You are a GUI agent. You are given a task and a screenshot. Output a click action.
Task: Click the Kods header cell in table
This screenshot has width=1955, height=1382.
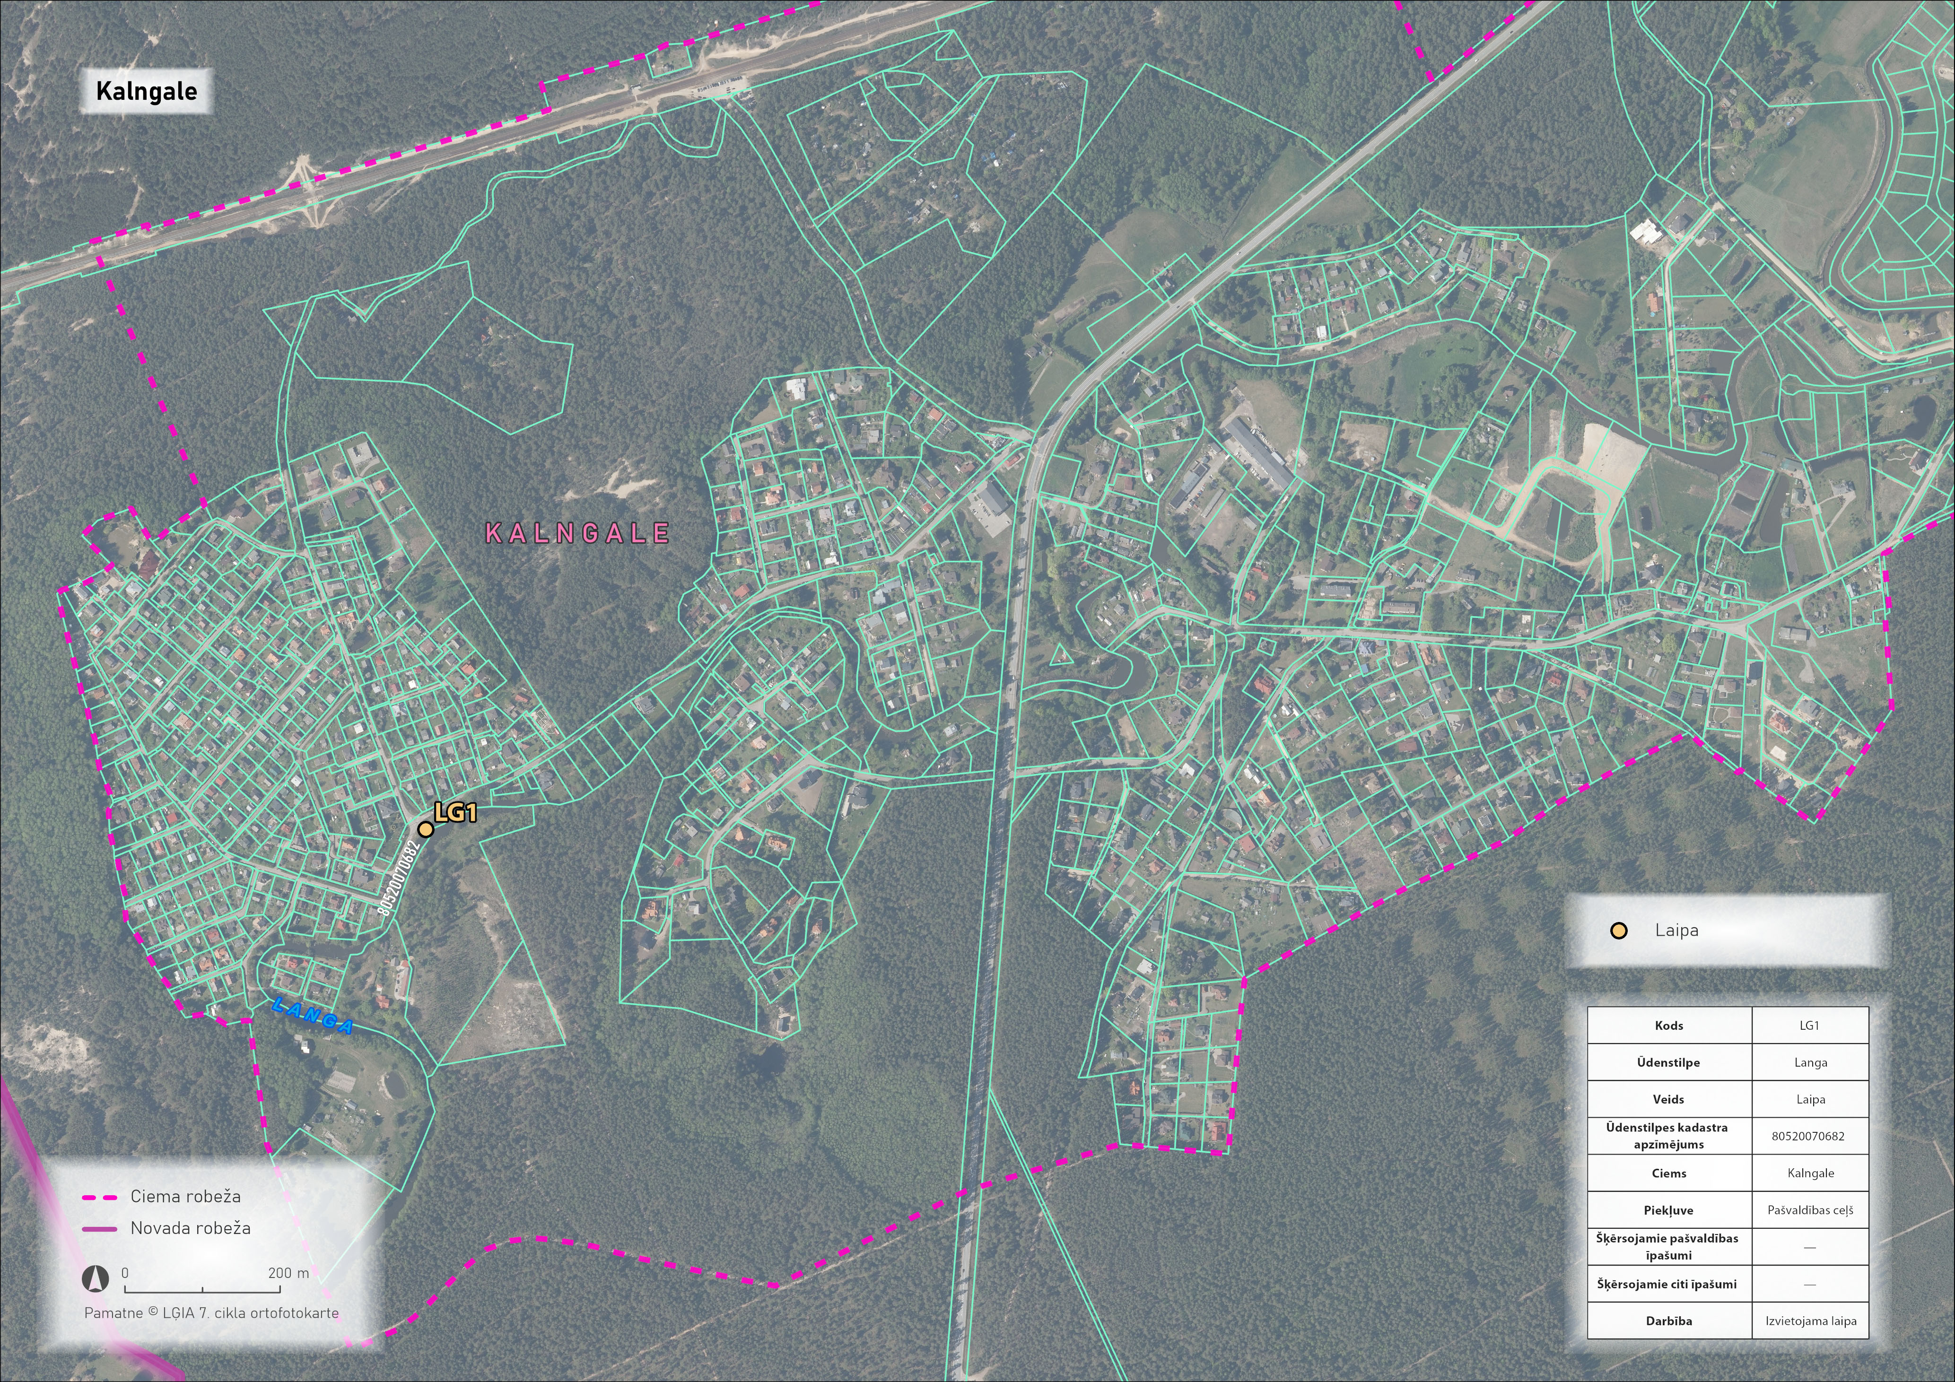coord(1669,1025)
